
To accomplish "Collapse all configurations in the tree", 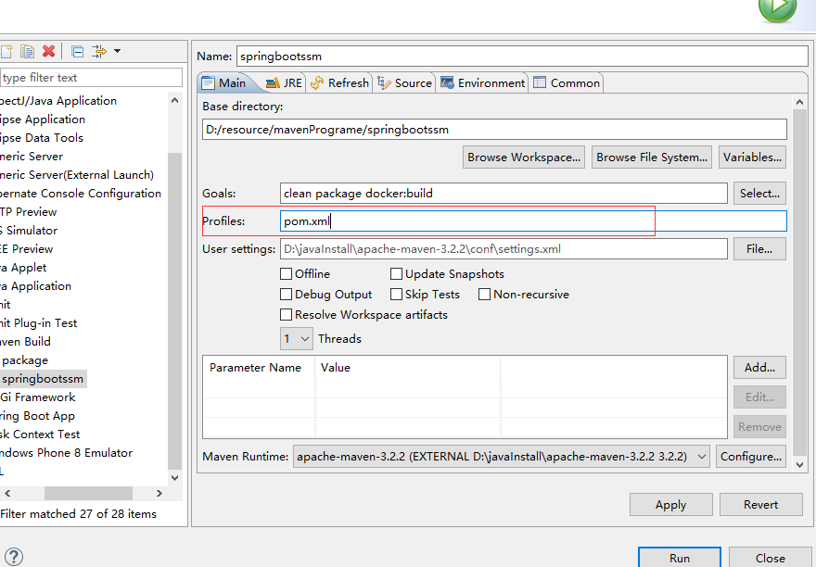I will (78, 51).
